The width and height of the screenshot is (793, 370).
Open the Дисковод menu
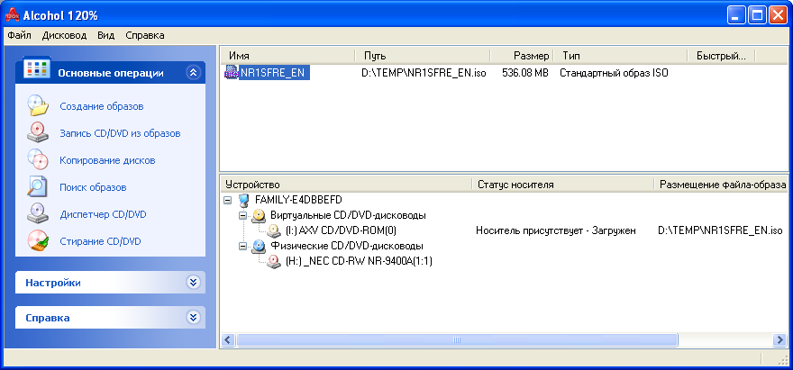[64, 35]
